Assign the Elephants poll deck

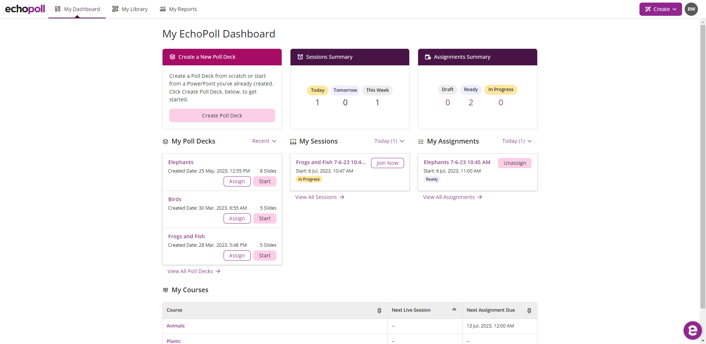coord(237,181)
